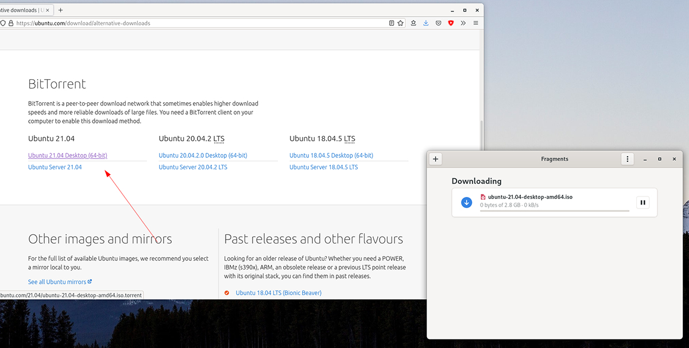Toggle reader view in the Firefox address bar
The width and height of the screenshot is (689, 348).
tap(391, 24)
